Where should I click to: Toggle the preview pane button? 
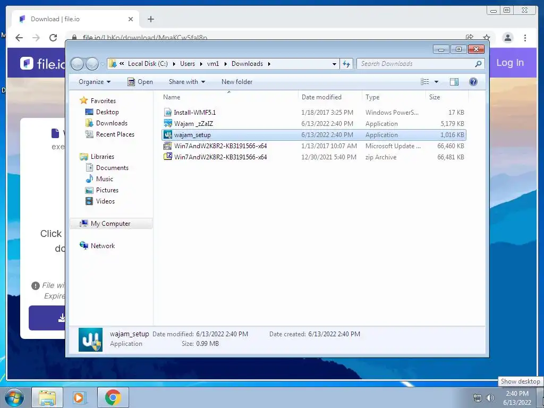click(x=454, y=82)
